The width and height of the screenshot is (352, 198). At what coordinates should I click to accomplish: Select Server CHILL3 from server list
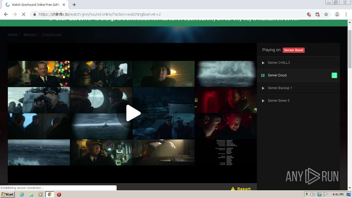coord(298,63)
